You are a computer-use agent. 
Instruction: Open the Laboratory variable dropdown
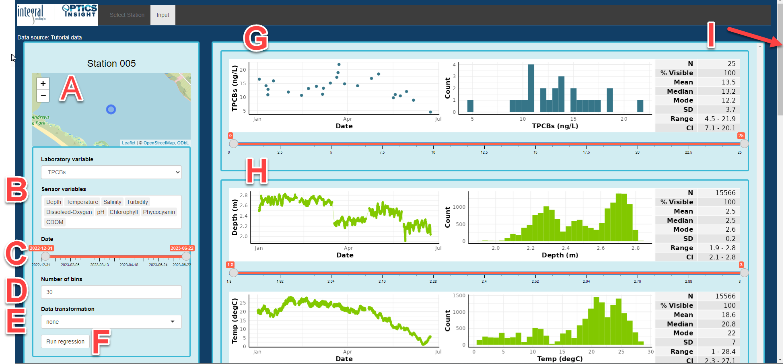point(111,172)
